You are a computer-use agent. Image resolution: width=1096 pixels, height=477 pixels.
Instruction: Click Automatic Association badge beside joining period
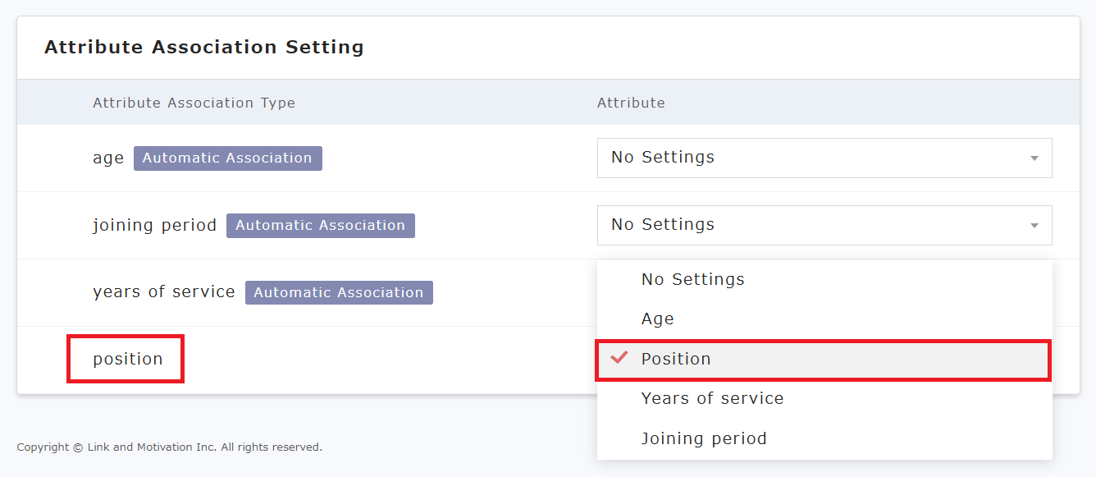320,225
